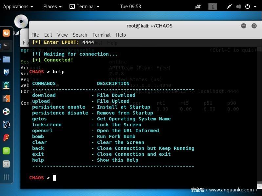The image size is (262, 196).
Task: Open the disc icon on the desktop
Action: (x=21, y=22)
